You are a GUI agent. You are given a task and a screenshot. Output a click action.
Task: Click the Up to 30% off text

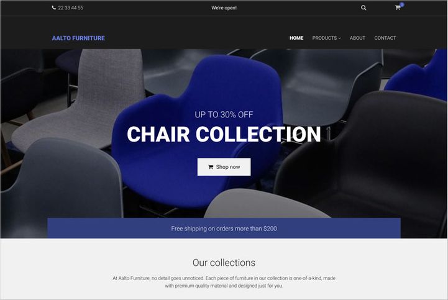[x=224, y=114]
